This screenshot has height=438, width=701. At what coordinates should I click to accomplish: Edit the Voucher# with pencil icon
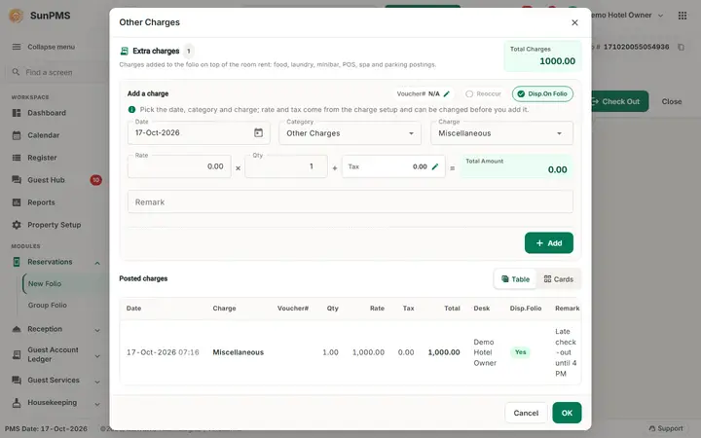446,93
